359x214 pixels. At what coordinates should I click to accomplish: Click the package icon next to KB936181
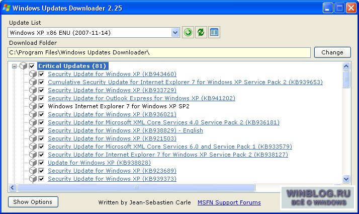[x=33, y=122]
